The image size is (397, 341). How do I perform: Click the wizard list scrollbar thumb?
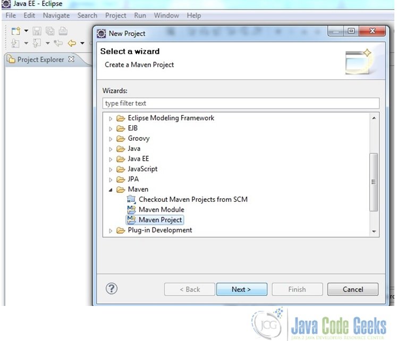tap(374, 182)
